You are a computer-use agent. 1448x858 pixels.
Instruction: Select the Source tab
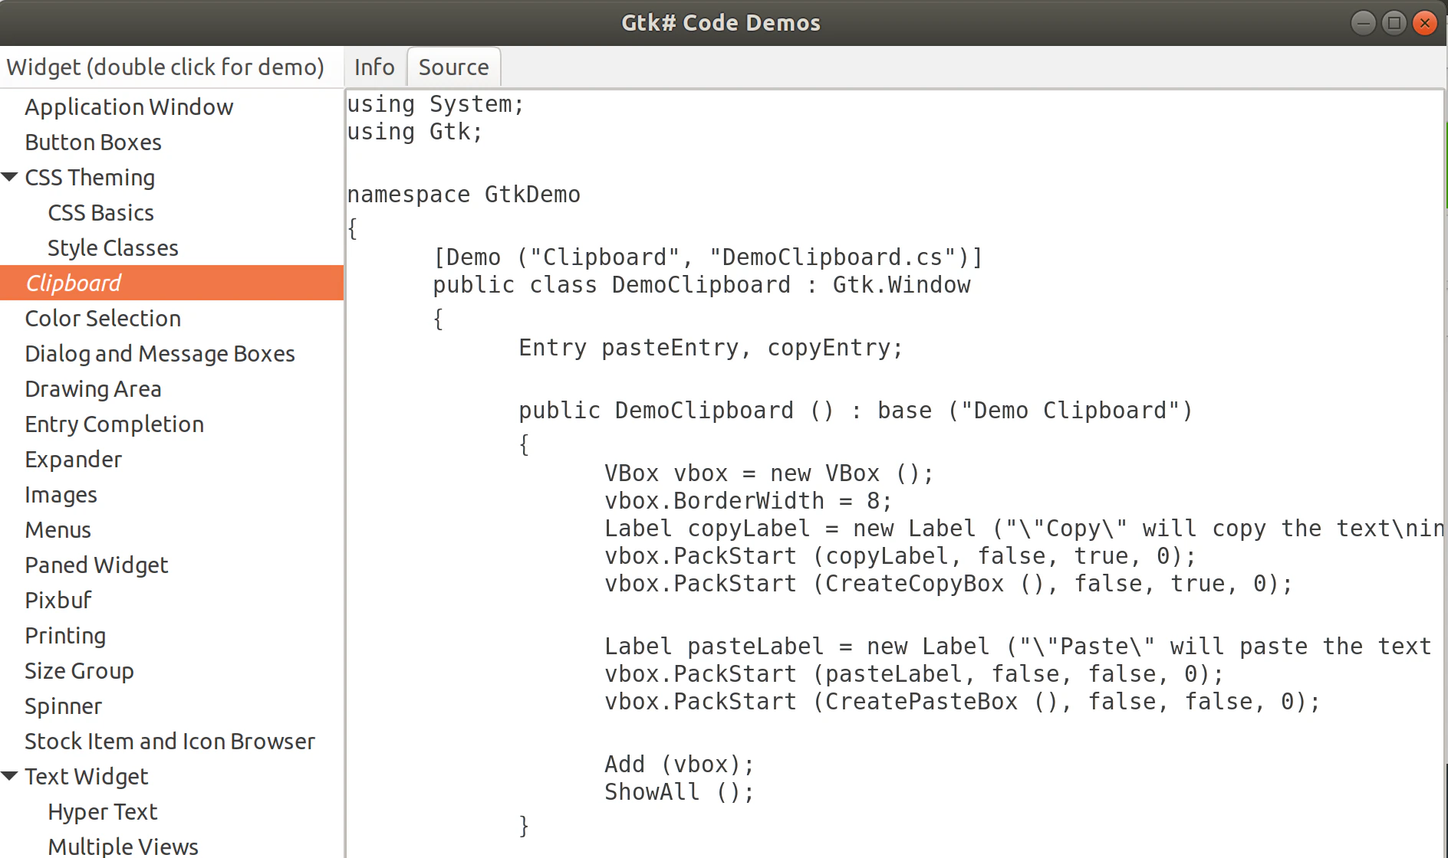pos(453,67)
